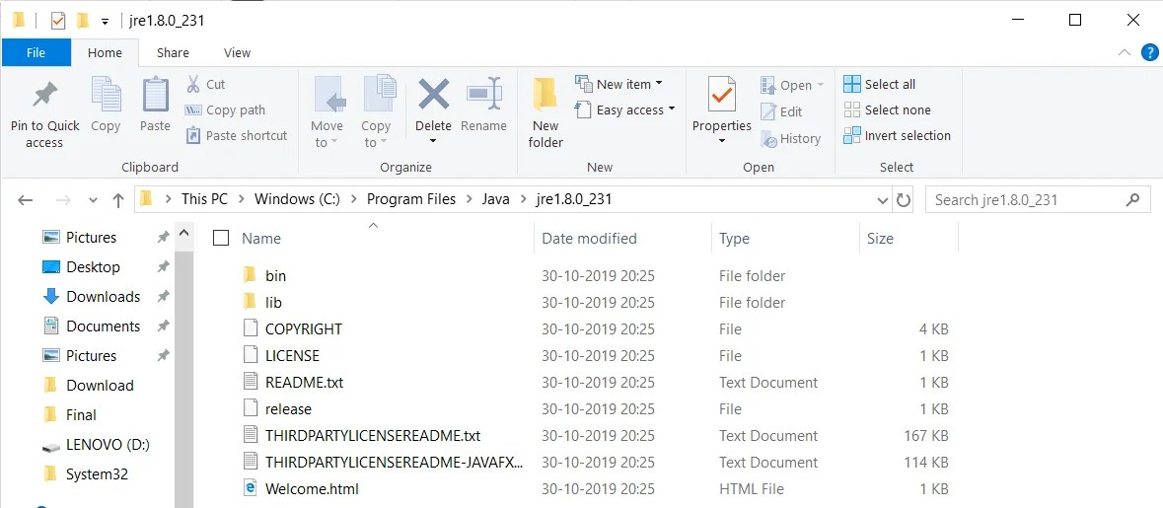Click the Delete X icon
Viewport: 1163px width, 508px height.
click(x=434, y=94)
